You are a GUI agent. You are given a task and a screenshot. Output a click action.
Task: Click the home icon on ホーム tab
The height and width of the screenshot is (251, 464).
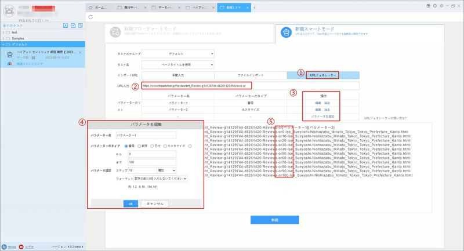pos(90,8)
